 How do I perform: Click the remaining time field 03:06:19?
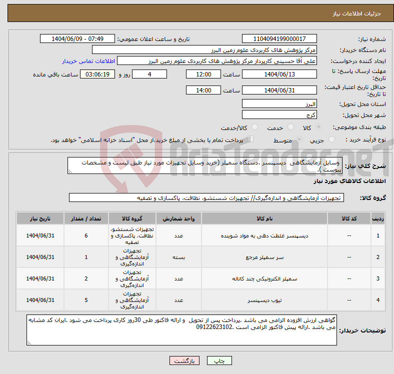coord(97,74)
